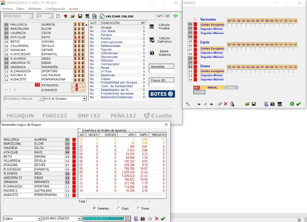307x222 pixels.
Task: Toggle sign 1 for Mallorca–Almería match
Action: pos(75,25)
